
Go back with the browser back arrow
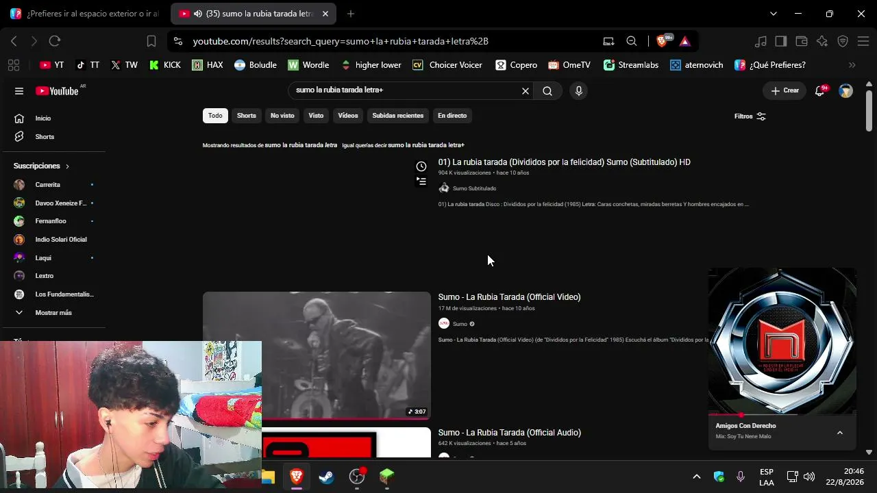tap(14, 41)
